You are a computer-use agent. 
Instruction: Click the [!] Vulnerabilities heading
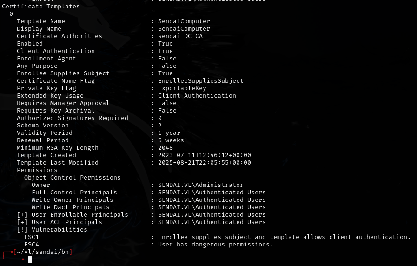(x=52, y=230)
